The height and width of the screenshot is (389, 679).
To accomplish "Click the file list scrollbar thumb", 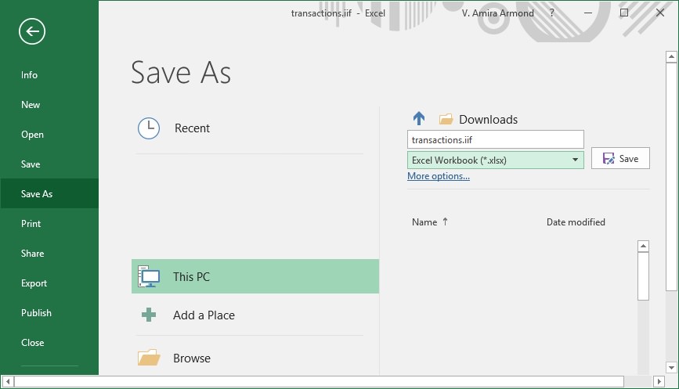I will (x=644, y=276).
